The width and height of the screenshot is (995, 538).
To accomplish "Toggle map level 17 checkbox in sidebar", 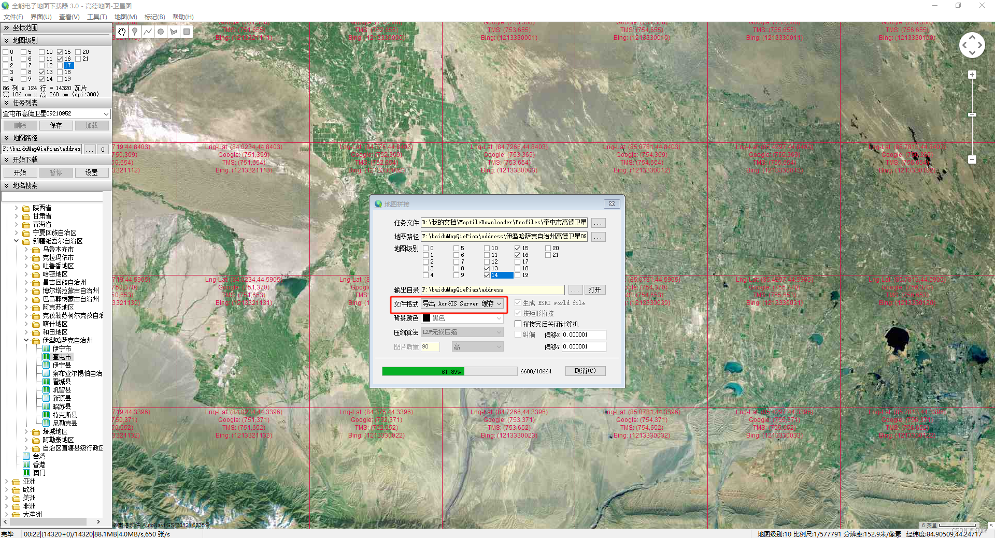I will (x=60, y=65).
